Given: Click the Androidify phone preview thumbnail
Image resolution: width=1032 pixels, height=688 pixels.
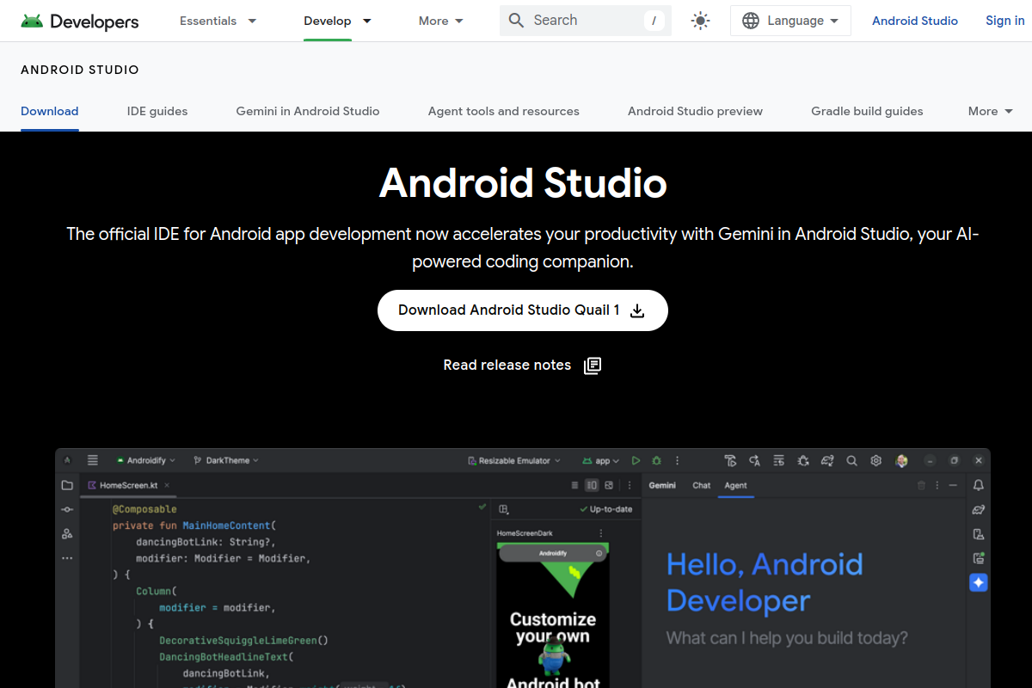Looking at the screenshot, I should coord(553,615).
